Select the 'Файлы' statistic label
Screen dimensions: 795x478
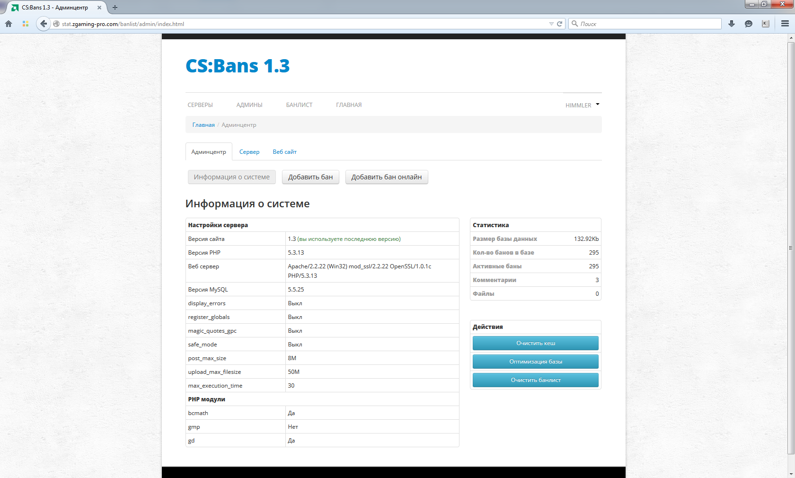(483, 294)
